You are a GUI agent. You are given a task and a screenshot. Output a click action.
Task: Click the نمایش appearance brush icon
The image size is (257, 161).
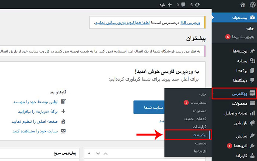[x=253, y=136]
